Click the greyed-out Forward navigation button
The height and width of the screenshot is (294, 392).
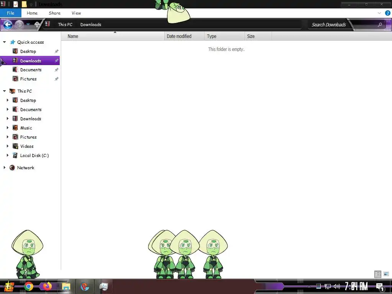pos(19,24)
